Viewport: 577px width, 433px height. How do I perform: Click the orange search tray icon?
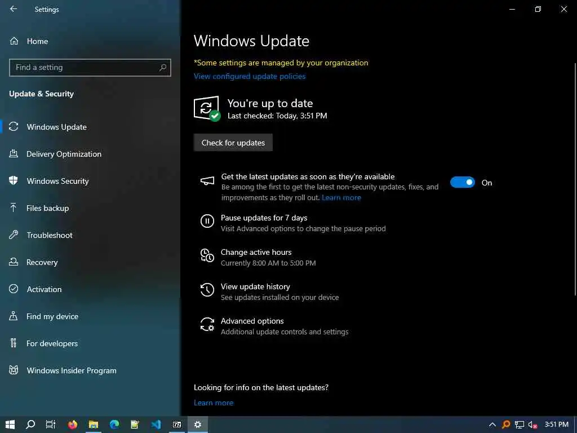(x=506, y=425)
